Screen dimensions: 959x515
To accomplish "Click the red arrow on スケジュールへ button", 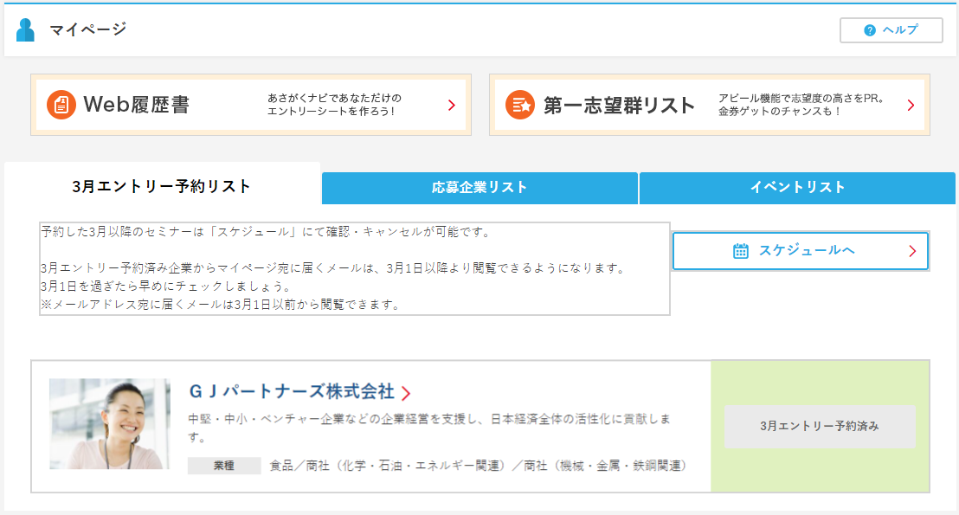I will point(912,251).
